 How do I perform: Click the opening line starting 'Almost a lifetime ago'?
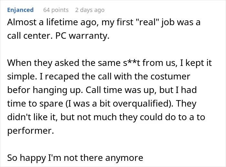104,23
